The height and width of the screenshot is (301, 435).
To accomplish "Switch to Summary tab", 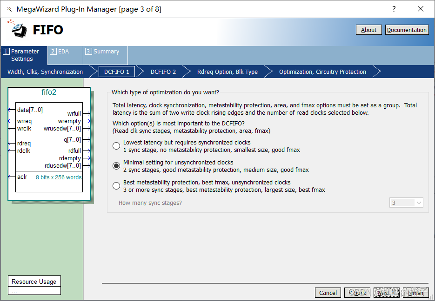I will (x=106, y=55).
